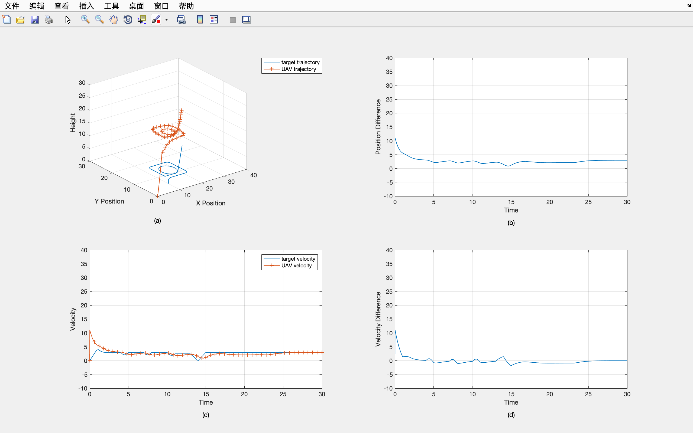
Task: Toggle Zoom Out mode
Action: (x=99, y=19)
